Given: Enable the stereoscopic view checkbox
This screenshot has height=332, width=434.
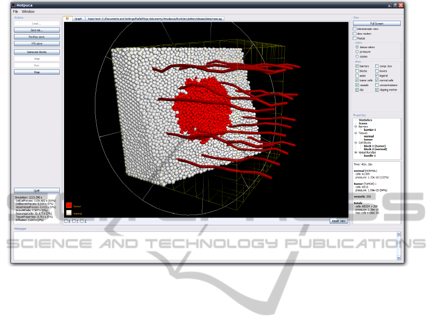Looking at the screenshot, I should (x=355, y=29).
